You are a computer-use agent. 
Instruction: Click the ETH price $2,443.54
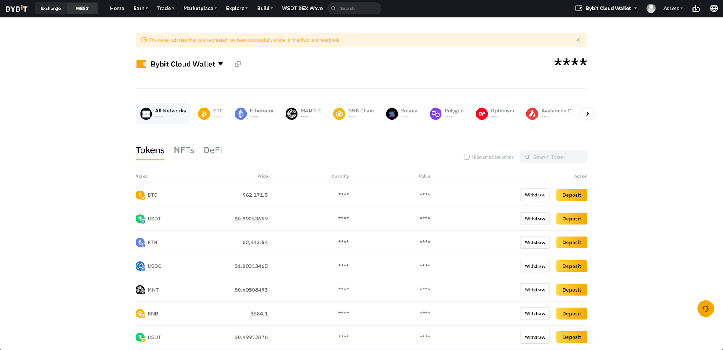click(x=255, y=243)
